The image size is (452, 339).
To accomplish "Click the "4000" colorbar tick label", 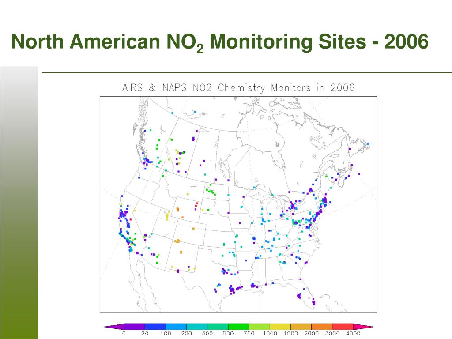I will 354,333.
